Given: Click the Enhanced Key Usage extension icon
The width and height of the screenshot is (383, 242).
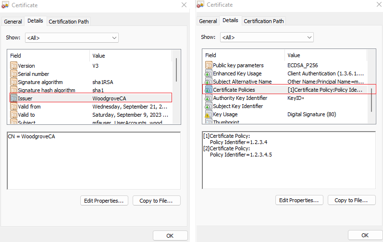Looking at the screenshot, I should (x=209, y=73).
